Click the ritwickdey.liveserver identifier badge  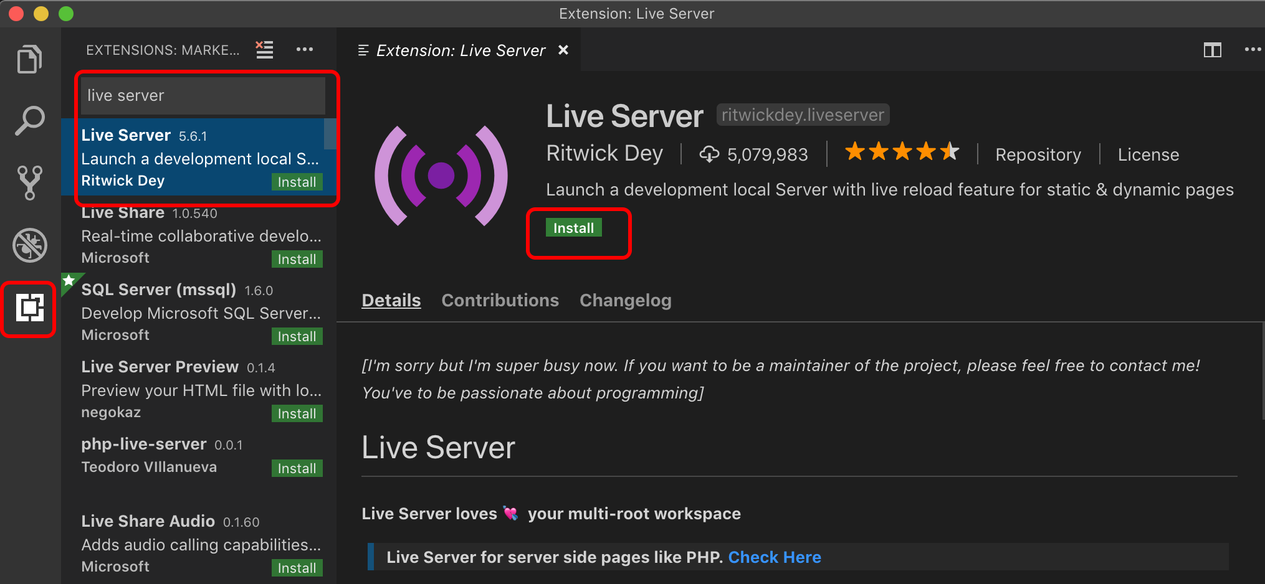(803, 115)
